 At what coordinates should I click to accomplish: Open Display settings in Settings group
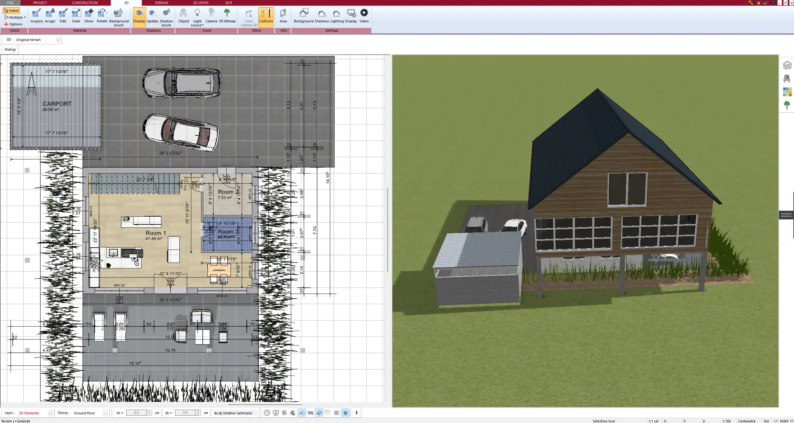tap(351, 16)
